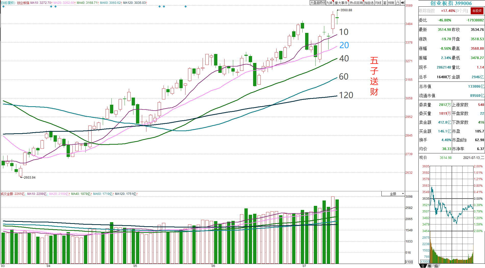This screenshot has width=485, height=268.
Task: Select the 大盘趋势线 tab
Action: (x=318, y=3)
